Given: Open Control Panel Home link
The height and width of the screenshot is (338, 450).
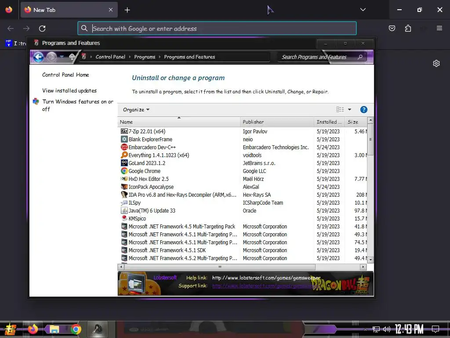Looking at the screenshot, I should point(65,75).
